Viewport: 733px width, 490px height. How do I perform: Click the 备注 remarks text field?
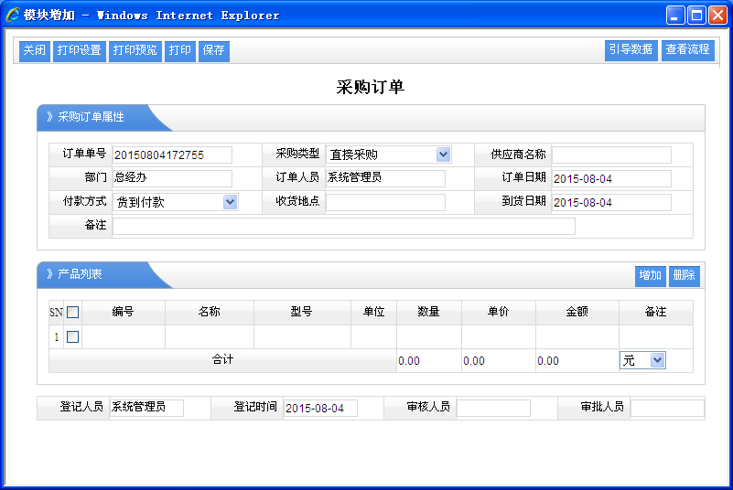coord(343,226)
